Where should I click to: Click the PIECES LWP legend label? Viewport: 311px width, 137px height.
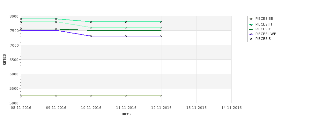[x=266, y=34]
